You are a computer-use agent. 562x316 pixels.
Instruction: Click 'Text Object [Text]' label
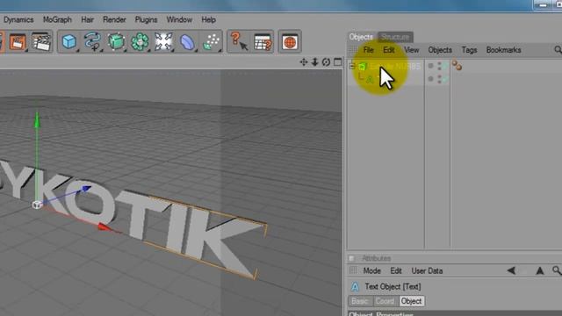393,287
